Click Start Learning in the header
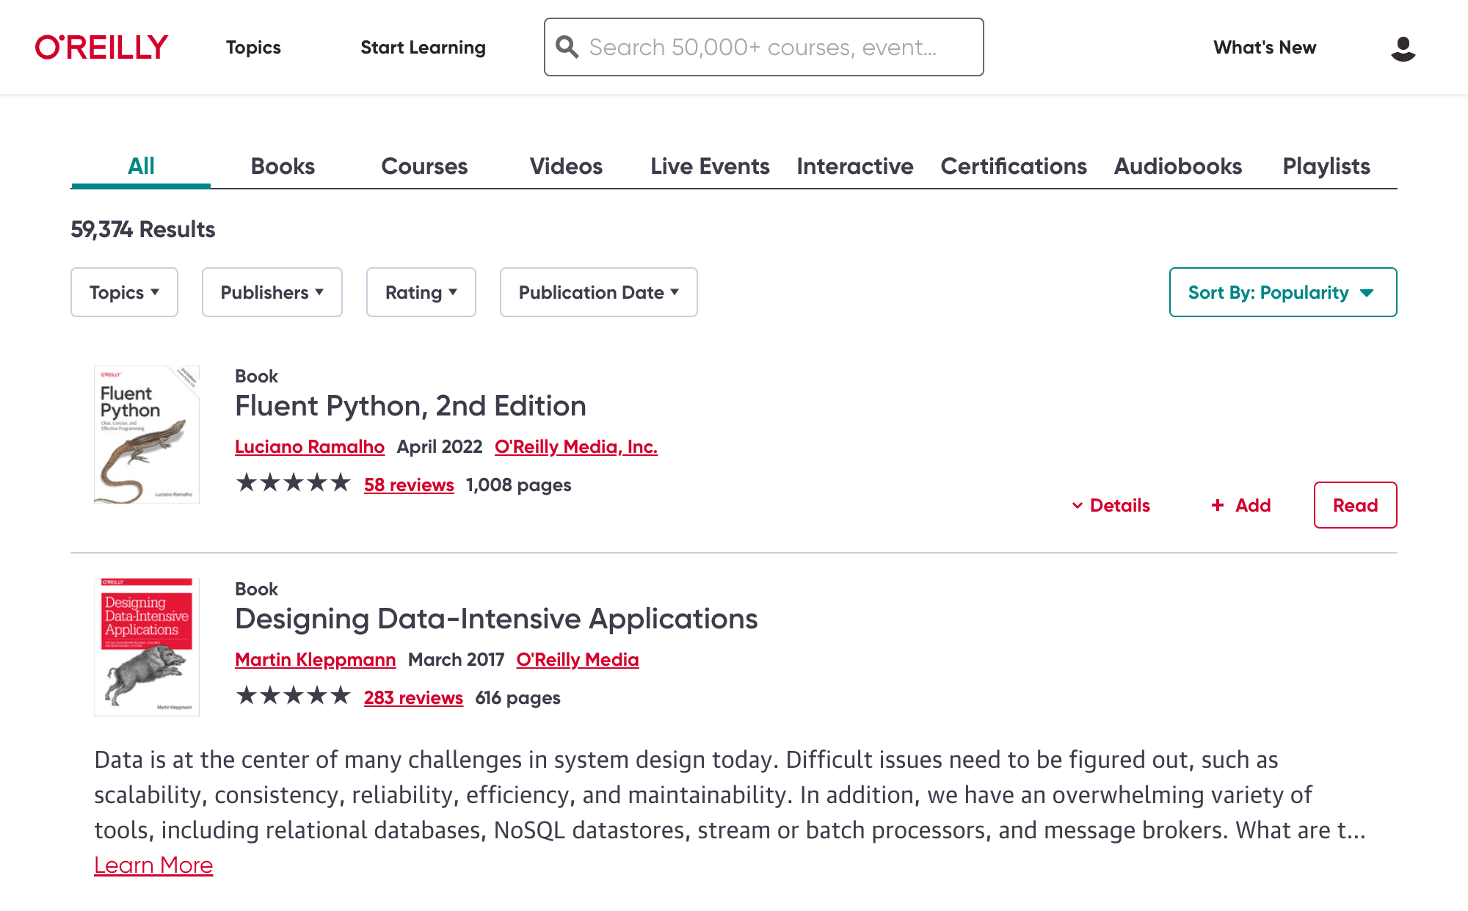Image resolution: width=1468 pixels, height=911 pixels. [x=423, y=48]
